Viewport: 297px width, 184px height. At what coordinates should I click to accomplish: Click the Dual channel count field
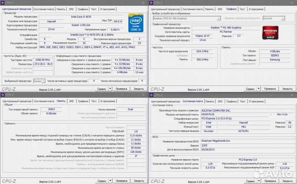click(x=130, y=109)
